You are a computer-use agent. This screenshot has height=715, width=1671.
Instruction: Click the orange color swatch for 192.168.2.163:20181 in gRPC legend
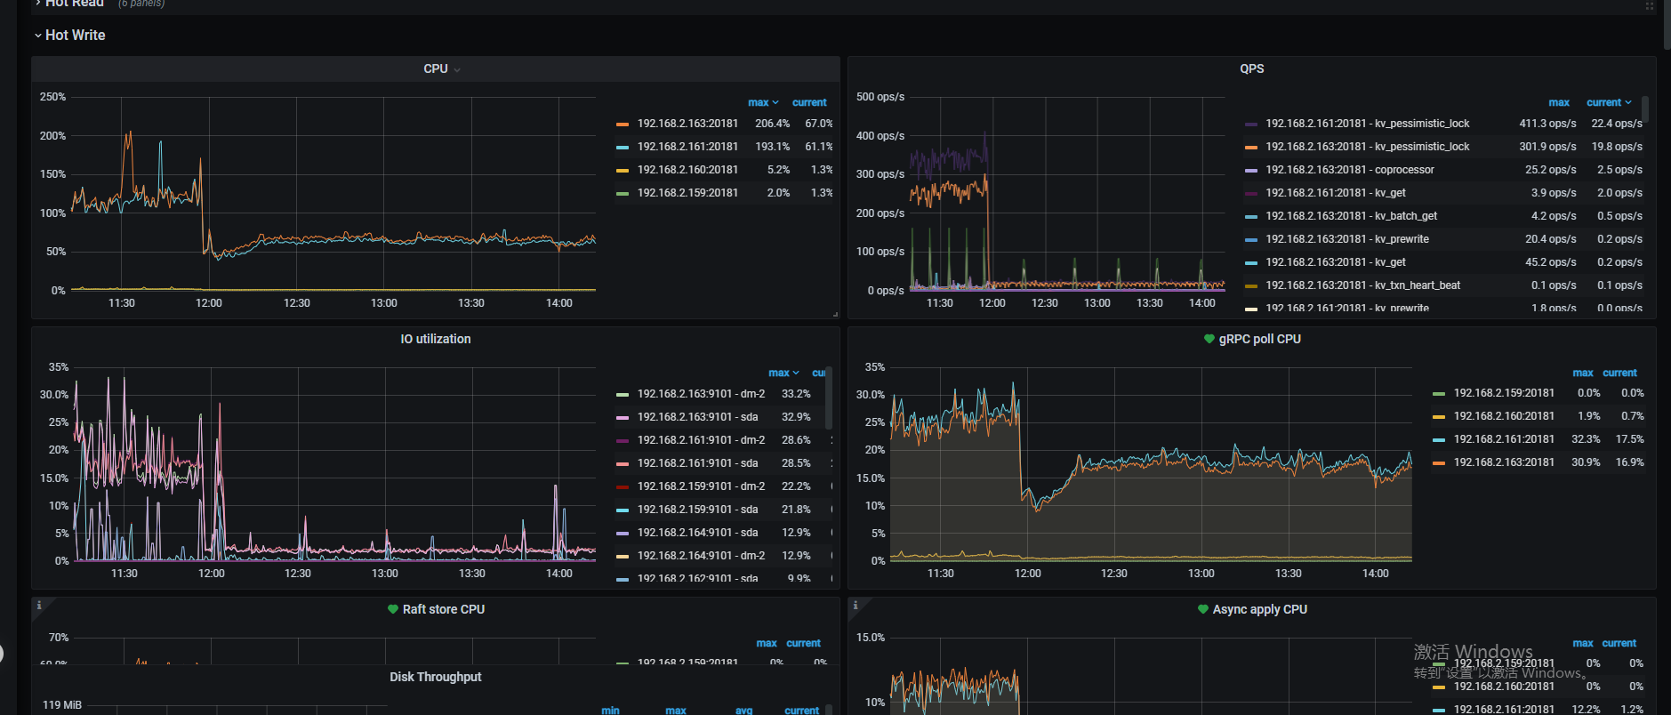[1438, 462]
